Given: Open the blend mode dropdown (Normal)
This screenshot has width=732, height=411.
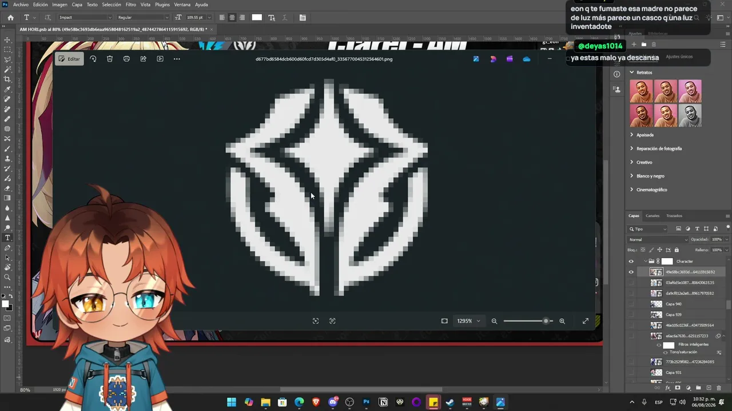Looking at the screenshot, I should [x=658, y=240].
